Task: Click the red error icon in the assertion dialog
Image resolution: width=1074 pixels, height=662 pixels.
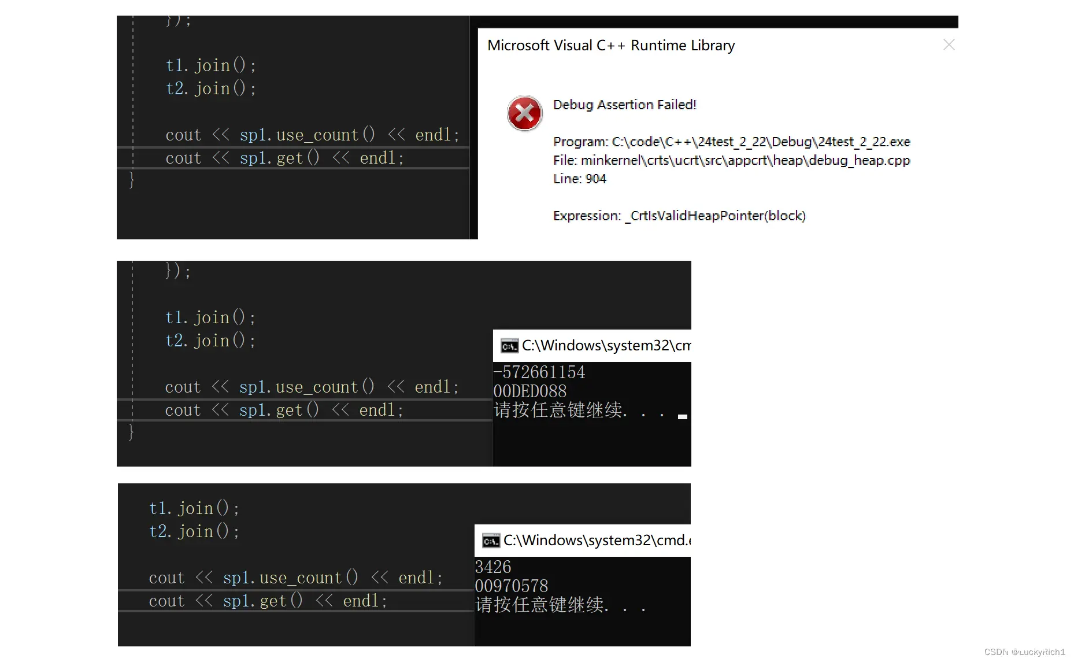Action: pyautogui.click(x=524, y=113)
